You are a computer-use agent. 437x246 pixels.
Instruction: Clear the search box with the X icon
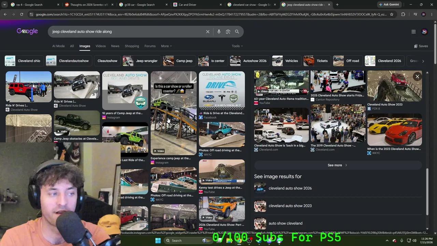[x=208, y=31]
